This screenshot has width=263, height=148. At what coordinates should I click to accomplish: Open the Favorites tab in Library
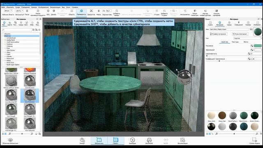tap(32, 23)
